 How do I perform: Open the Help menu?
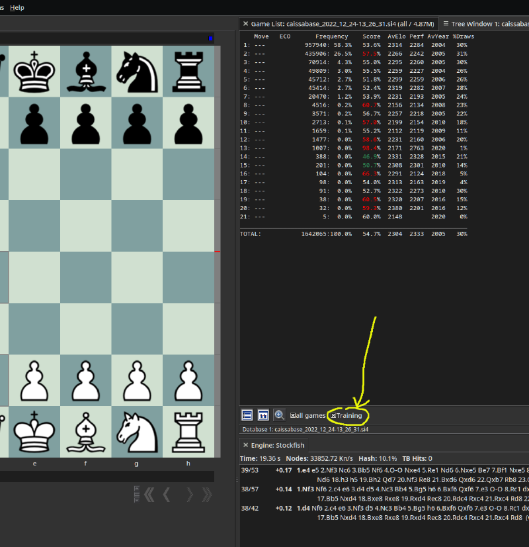pyautogui.click(x=17, y=7)
